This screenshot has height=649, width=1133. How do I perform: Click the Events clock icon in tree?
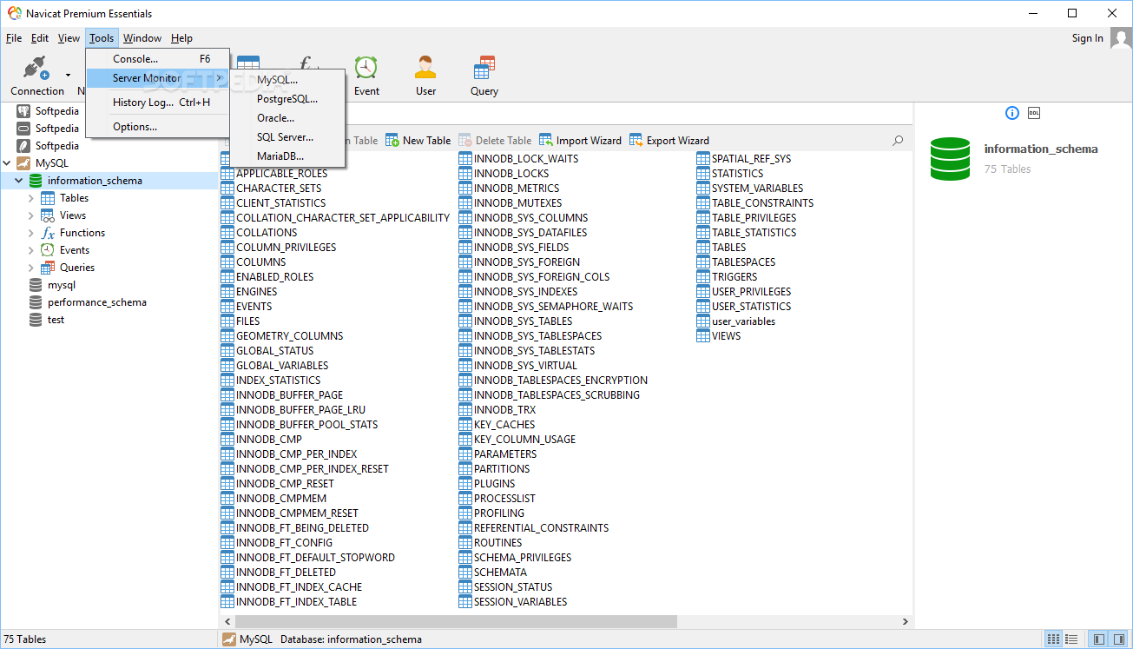[x=48, y=250]
